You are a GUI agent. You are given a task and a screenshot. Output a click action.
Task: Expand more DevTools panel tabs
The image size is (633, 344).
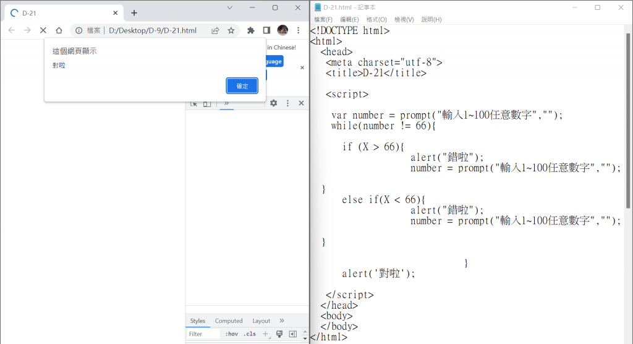226,103
